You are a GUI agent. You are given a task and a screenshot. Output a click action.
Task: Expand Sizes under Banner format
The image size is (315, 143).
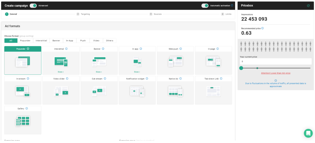tap(99, 72)
